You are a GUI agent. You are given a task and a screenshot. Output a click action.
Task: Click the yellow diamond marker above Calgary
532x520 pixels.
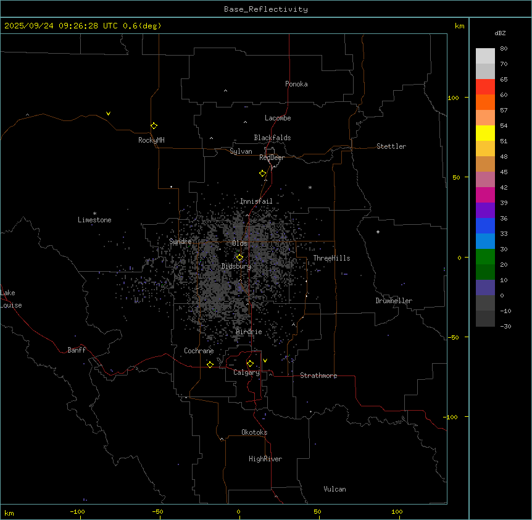(x=250, y=363)
